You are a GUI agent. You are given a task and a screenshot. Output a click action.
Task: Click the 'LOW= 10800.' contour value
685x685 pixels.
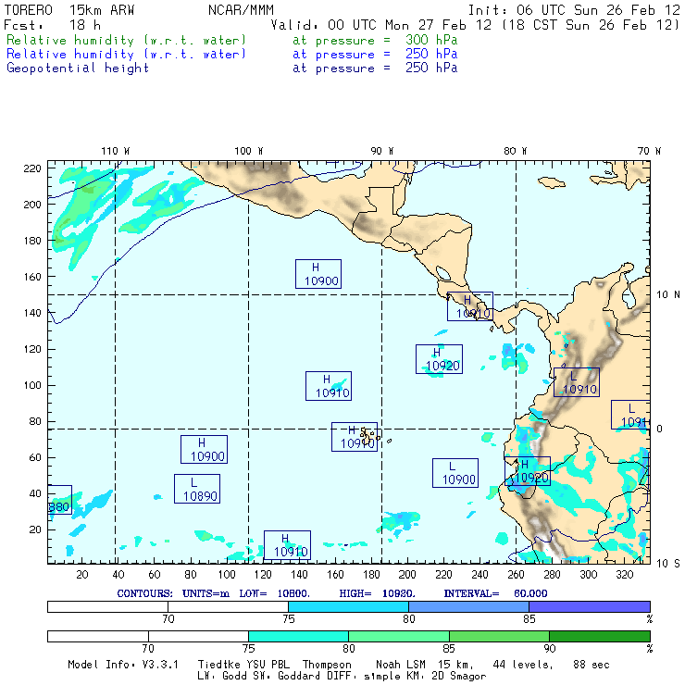[x=274, y=593]
